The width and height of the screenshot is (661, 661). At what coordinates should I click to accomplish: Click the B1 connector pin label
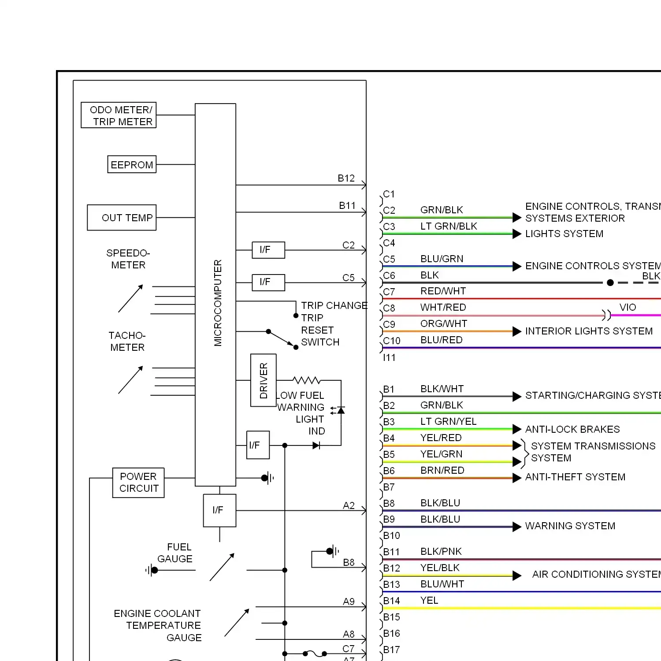pyautogui.click(x=389, y=389)
